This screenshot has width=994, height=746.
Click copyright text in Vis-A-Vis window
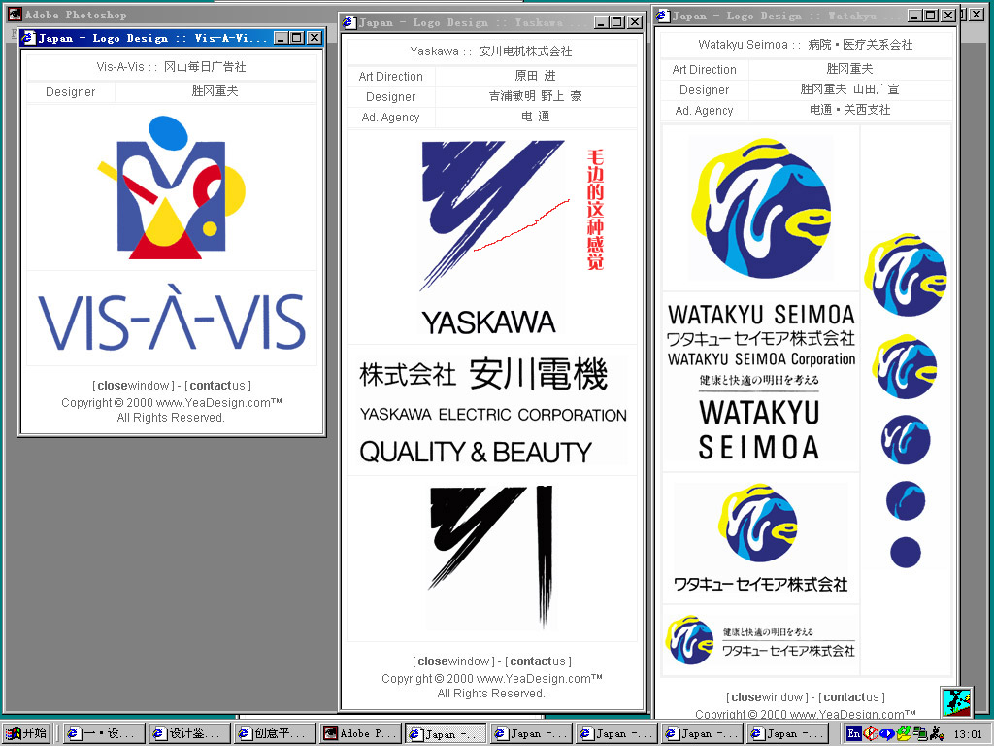[171, 410]
